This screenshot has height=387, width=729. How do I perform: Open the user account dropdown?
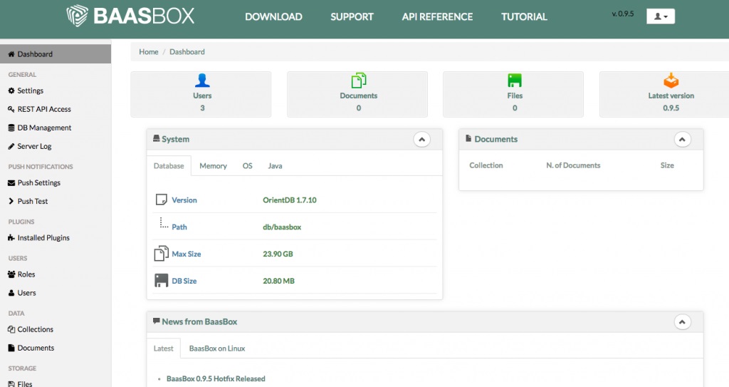(x=660, y=16)
